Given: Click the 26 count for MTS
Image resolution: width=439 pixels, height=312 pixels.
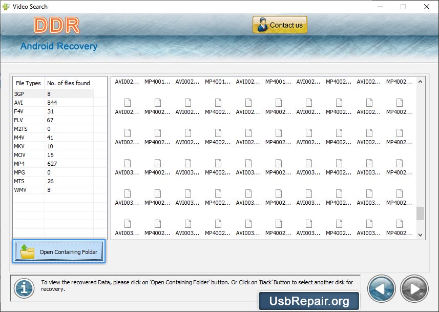Looking at the screenshot, I should pos(50,181).
